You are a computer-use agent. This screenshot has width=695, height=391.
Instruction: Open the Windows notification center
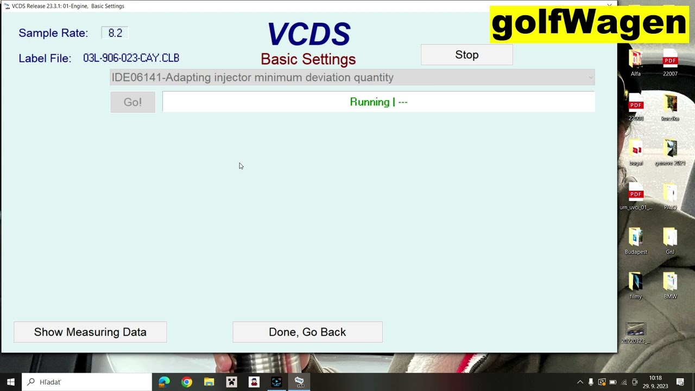(680, 382)
